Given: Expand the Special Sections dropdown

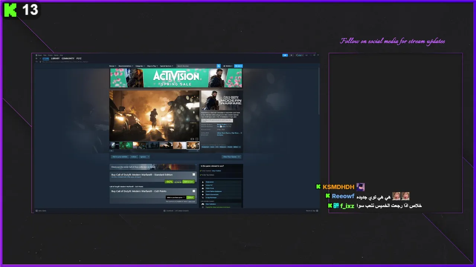Looking at the screenshot, I should [x=167, y=66].
